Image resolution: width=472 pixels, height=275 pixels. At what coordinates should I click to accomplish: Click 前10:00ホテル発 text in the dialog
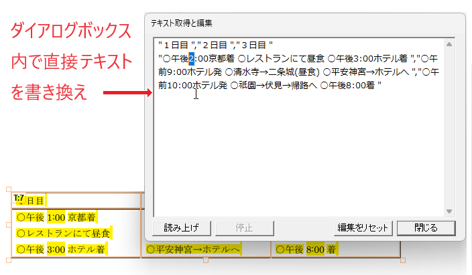point(192,86)
